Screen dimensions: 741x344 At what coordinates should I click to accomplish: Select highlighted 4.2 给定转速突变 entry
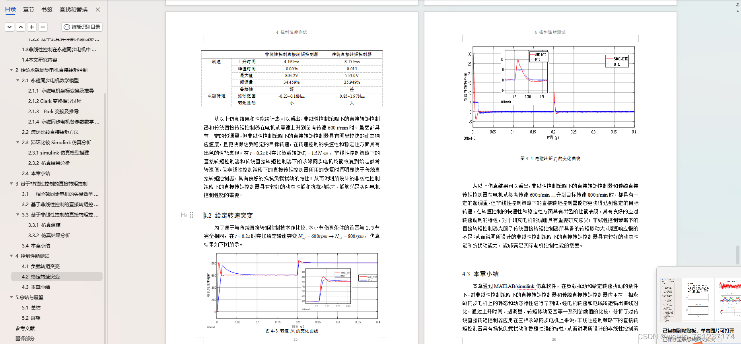click(x=57, y=276)
